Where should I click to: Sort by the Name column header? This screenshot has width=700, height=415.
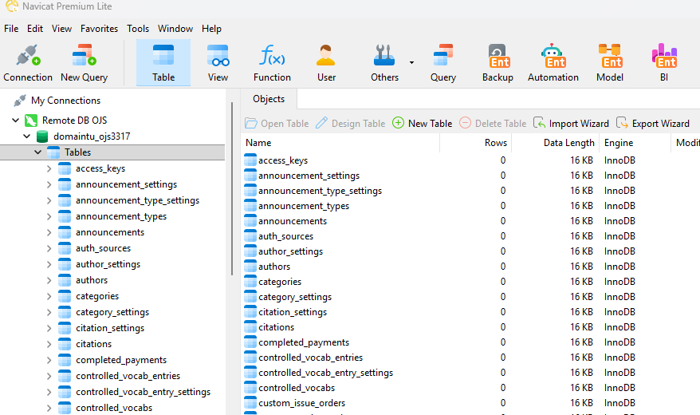pyautogui.click(x=340, y=143)
